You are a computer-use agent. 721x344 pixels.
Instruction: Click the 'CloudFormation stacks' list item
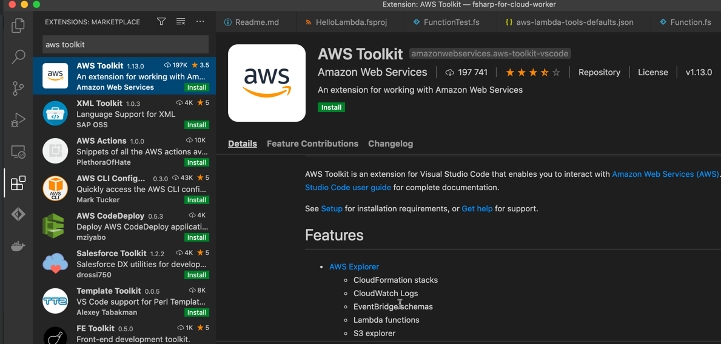tap(395, 280)
